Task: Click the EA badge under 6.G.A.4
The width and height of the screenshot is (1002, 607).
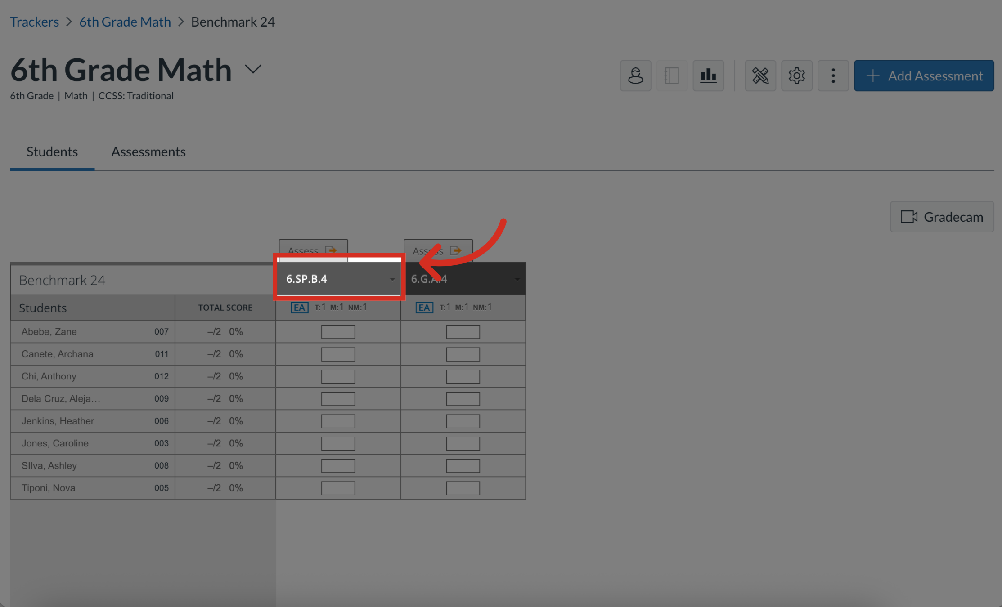Action: coord(424,308)
